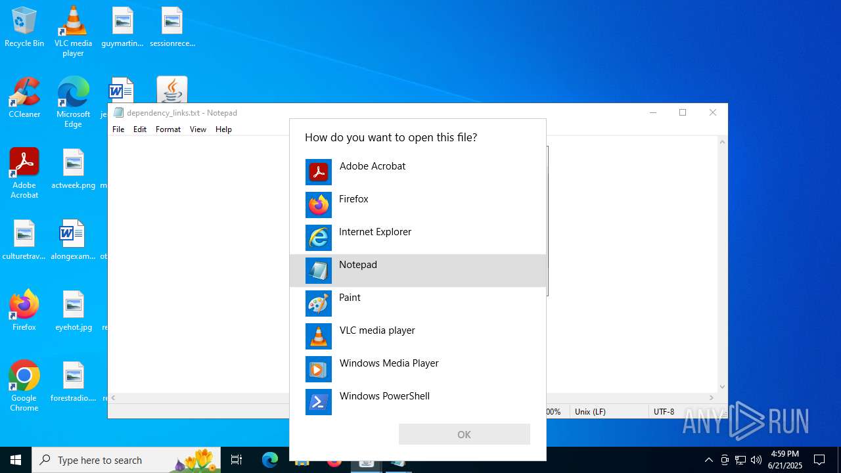Open the volume control in system tray
Screen dimensions: 841x473
point(756,460)
